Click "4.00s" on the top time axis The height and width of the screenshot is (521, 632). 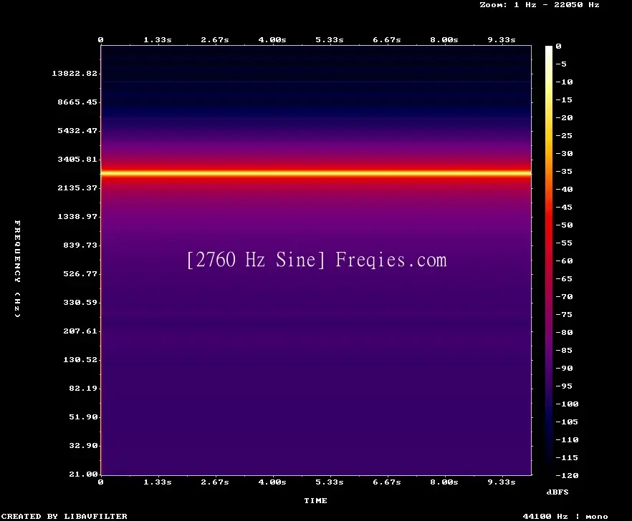[272, 40]
